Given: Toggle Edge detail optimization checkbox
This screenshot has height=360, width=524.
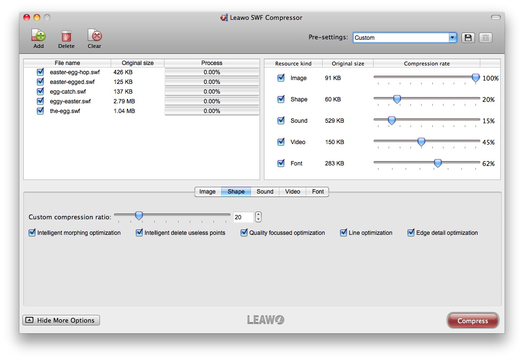Looking at the screenshot, I should [x=411, y=233].
